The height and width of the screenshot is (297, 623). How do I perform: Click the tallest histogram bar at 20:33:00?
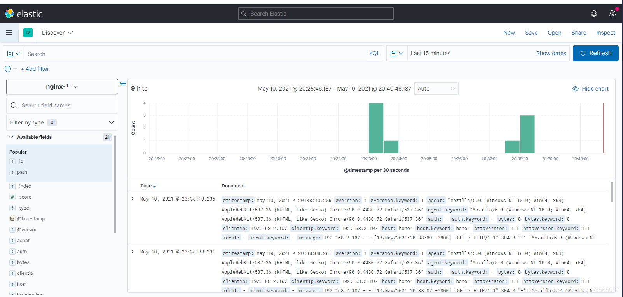(x=376, y=128)
